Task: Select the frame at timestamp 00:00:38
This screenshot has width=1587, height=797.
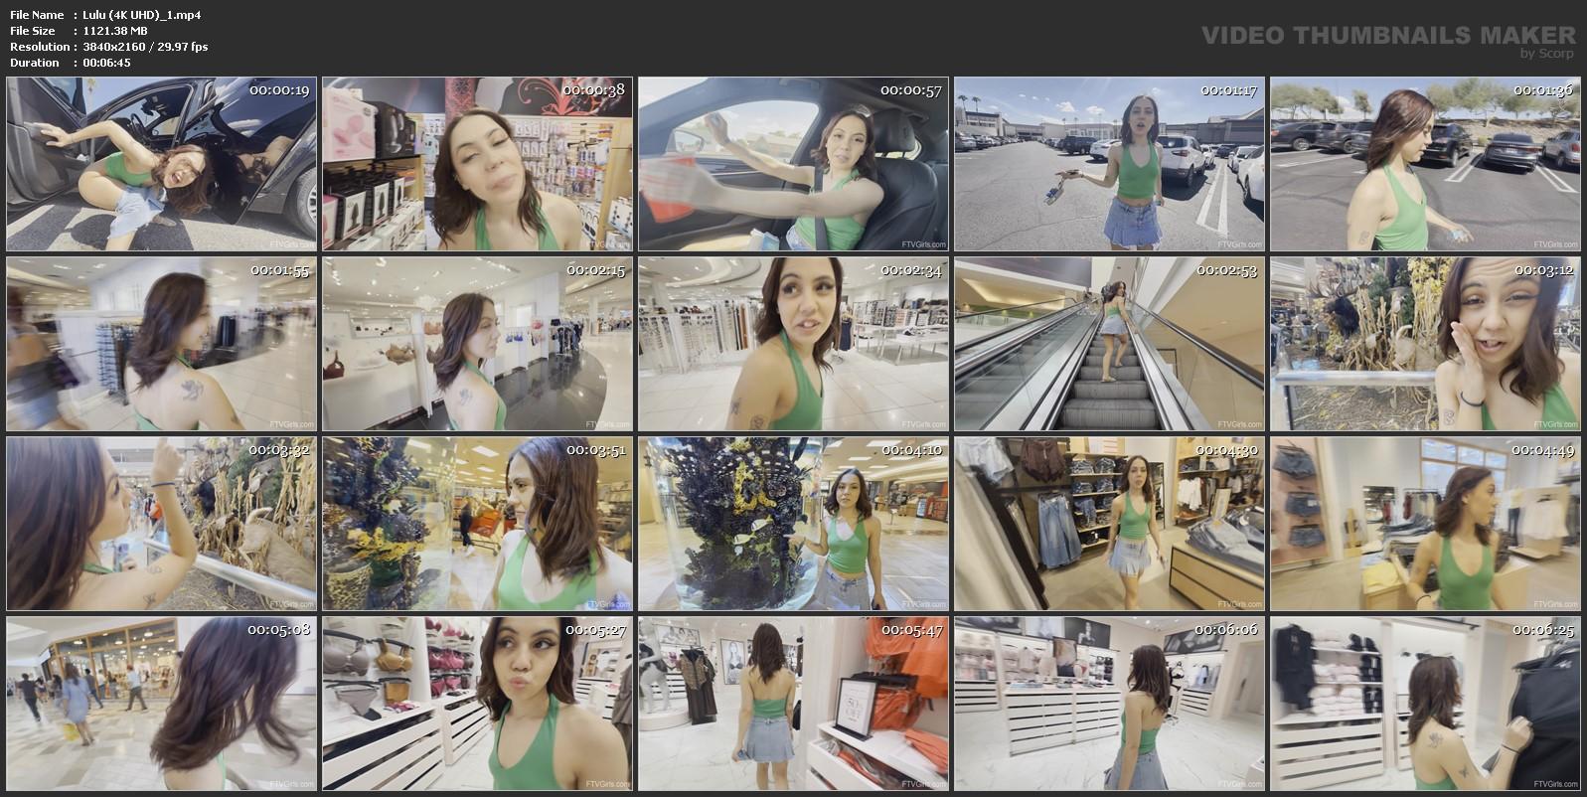Action: tap(477, 164)
